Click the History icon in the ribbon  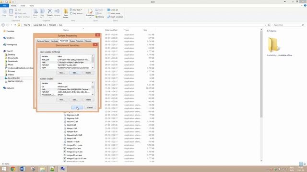click(100, 17)
